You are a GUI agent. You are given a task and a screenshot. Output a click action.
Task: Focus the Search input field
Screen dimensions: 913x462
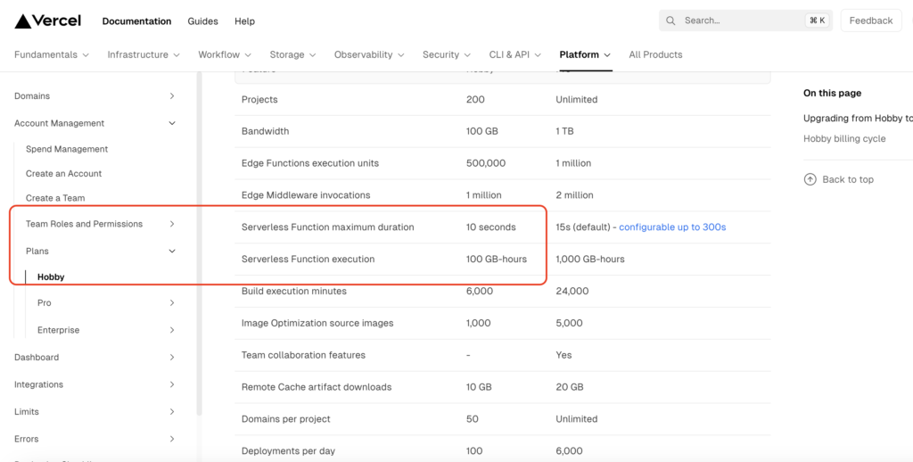(740, 21)
